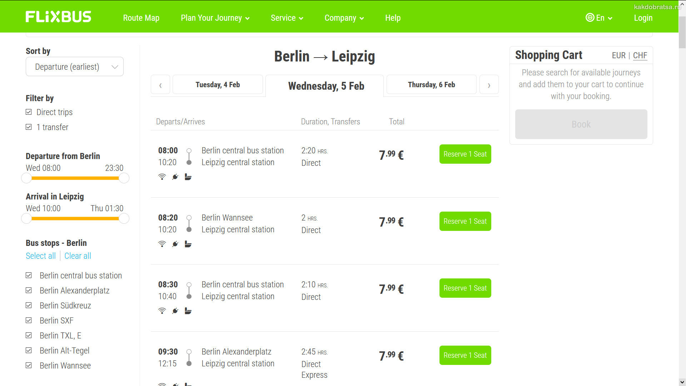Toggle the 1 transfer checkbox
The width and height of the screenshot is (686, 386).
tap(29, 127)
